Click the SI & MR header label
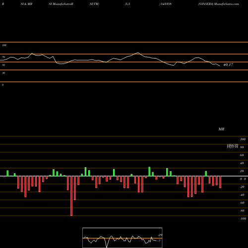This screenshot has width=248, height=248. coord(26,4)
